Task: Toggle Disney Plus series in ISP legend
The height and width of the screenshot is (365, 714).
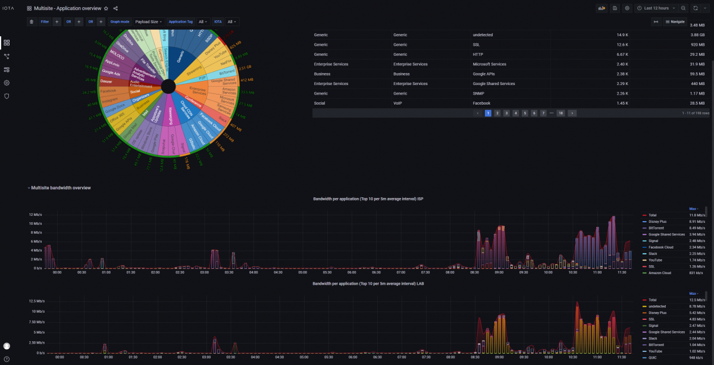Action: click(x=659, y=222)
